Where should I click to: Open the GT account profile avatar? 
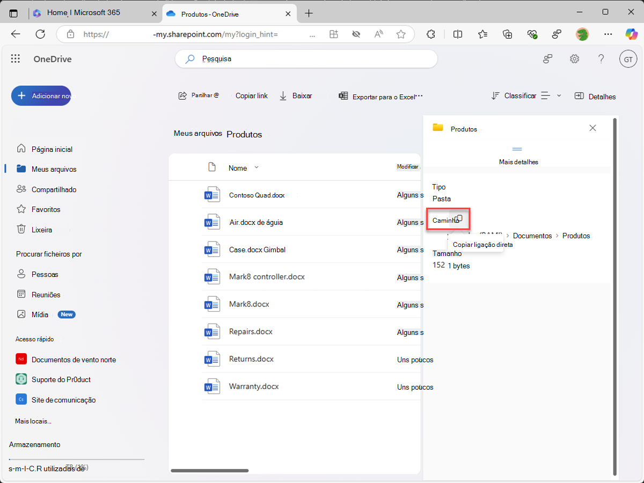pos(627,59)
